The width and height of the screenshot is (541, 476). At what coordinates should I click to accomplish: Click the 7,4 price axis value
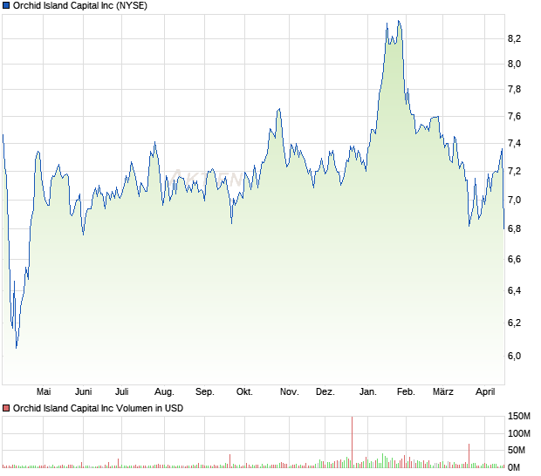514,143
